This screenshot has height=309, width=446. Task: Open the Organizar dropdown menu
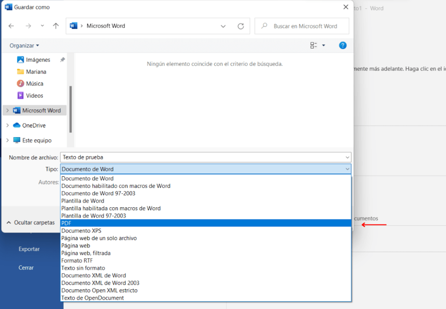[x=24, y=45]
